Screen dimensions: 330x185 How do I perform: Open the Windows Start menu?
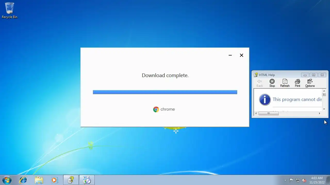pos(7,180)
